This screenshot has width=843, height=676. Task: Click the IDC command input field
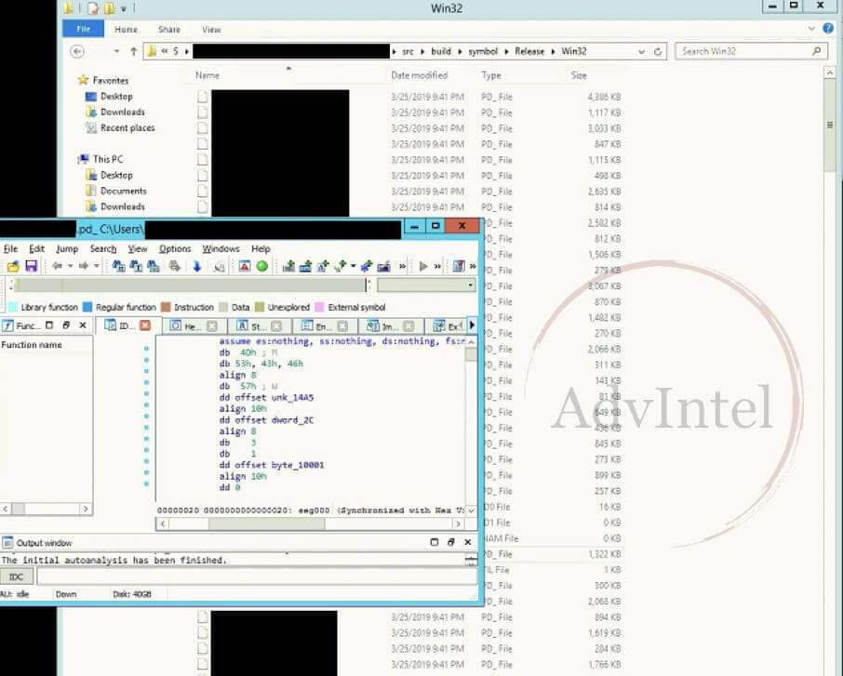pyautogui.click(x=257, y=577)
